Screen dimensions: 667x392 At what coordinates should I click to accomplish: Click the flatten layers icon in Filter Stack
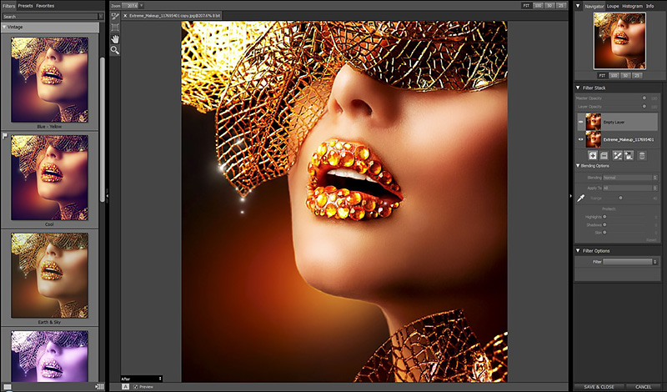point(604,156)
